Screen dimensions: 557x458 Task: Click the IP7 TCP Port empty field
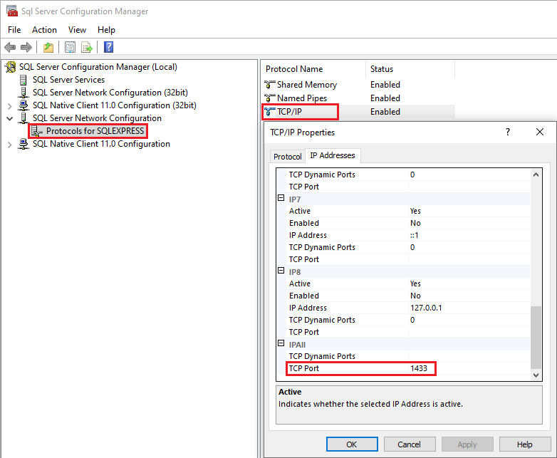coord(469,259)
